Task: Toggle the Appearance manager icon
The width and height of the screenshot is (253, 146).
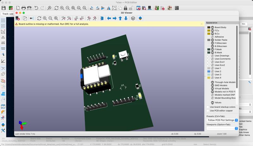Action: pyautogui.click(x=140, y=18)
